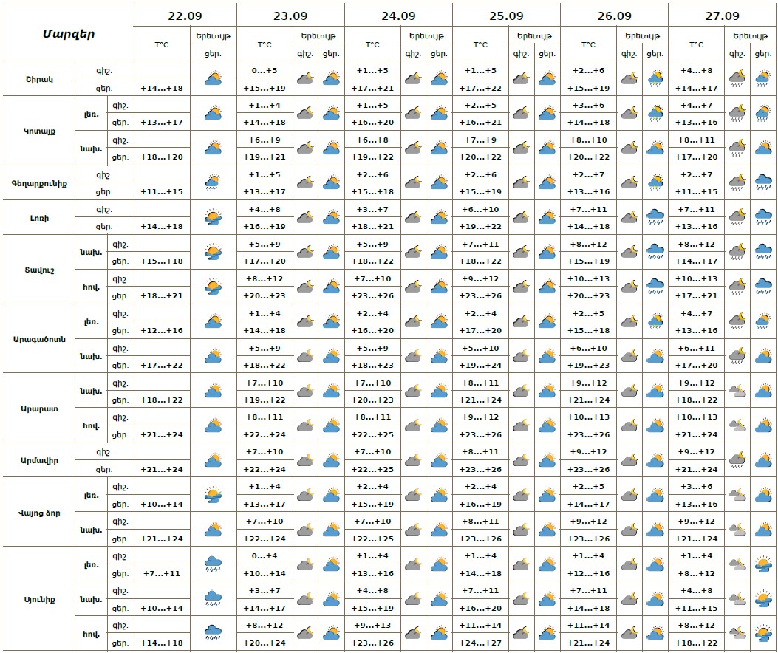This screenshot has width=778, height=653.
Task: Select the 25.09 date column header
Action: tap(506, 16)
